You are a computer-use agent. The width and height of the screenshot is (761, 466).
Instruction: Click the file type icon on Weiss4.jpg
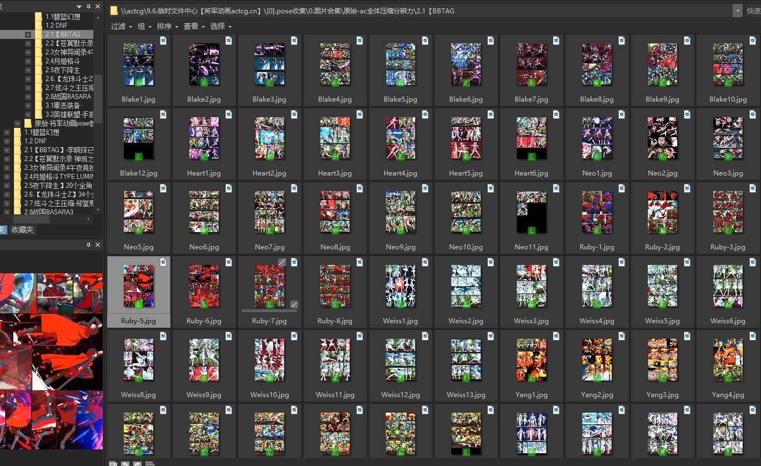[622, 262]
